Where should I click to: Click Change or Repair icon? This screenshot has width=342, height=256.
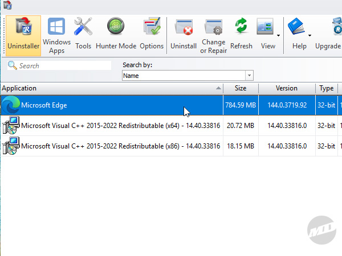click(213, 34)
